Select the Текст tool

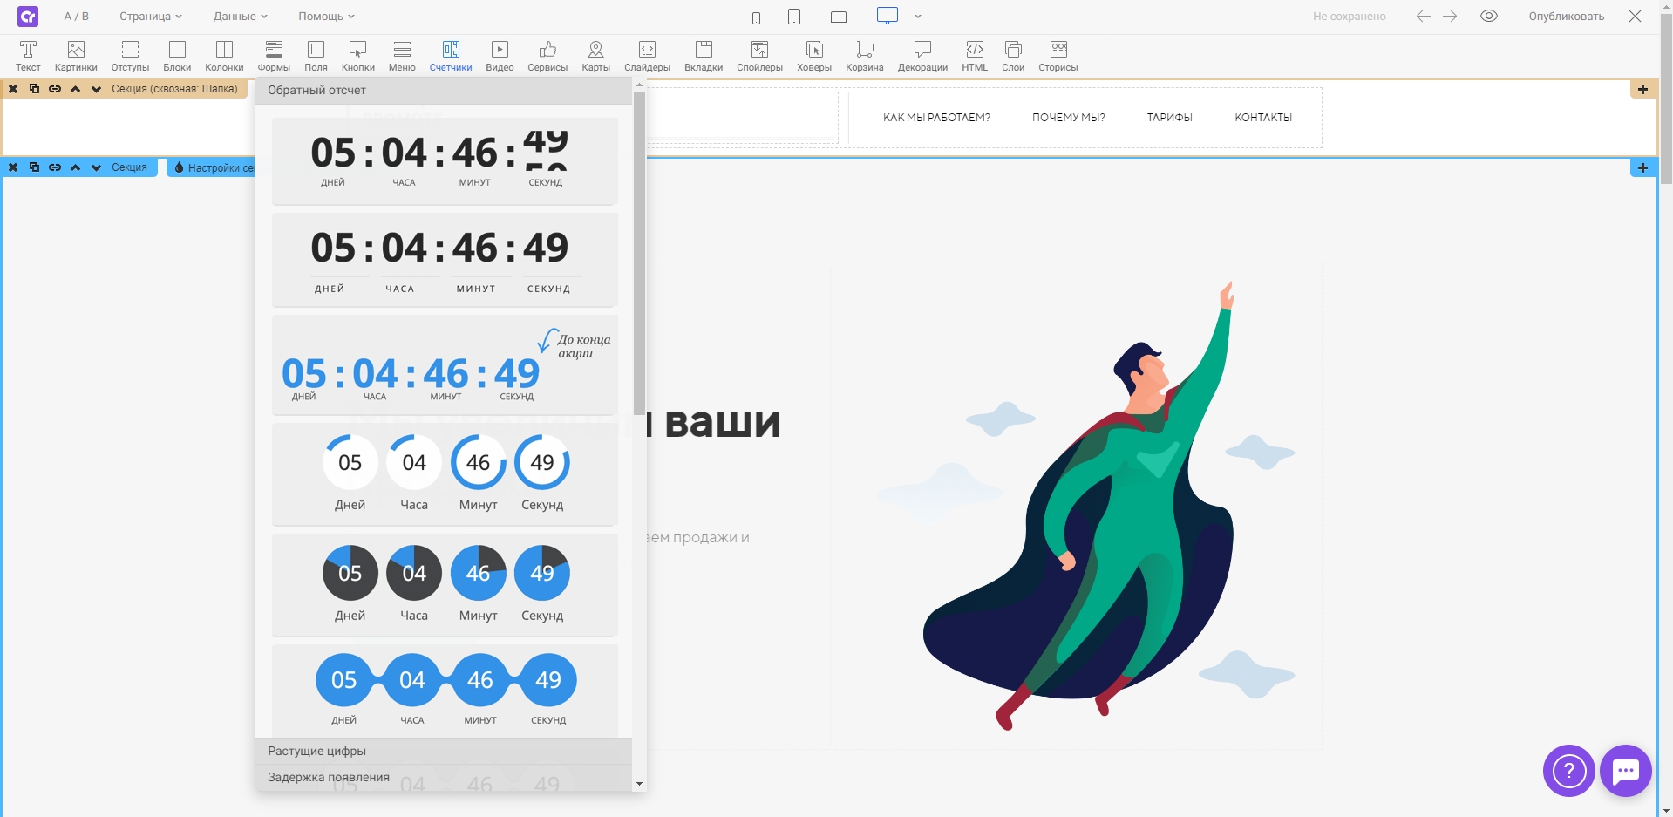coord(28,56)
